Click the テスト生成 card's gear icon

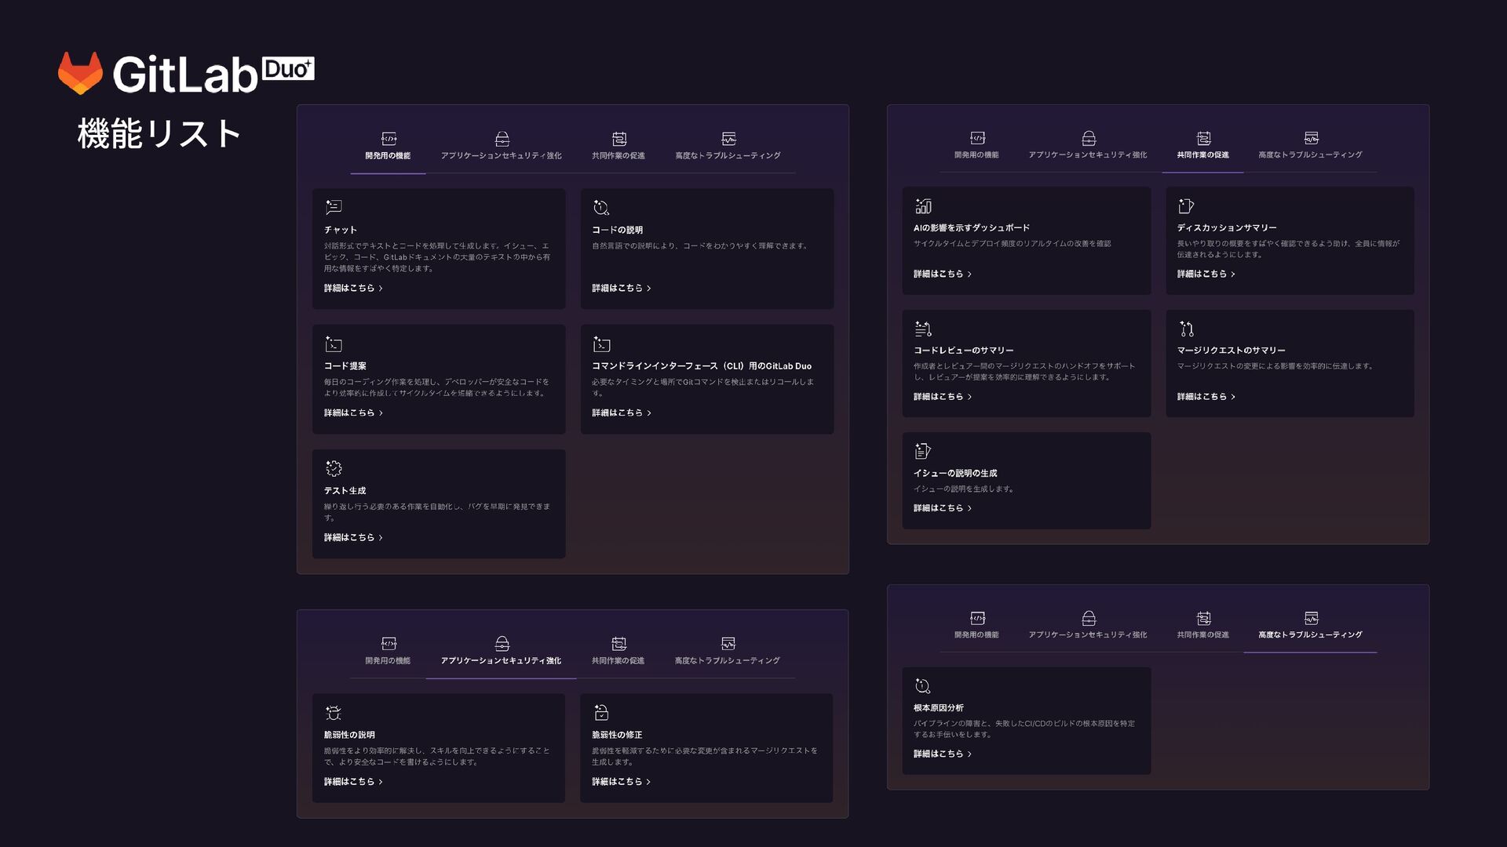334,468
